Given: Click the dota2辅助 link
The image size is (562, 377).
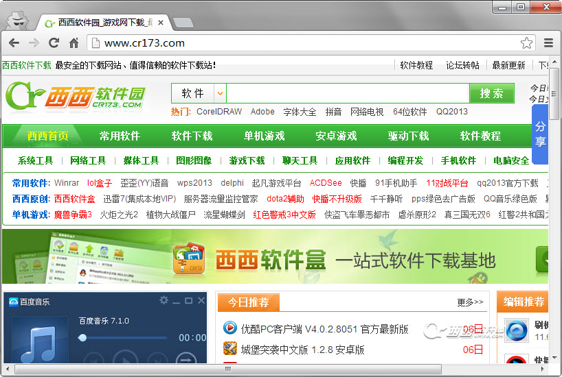Looking at the screenshot, I should point(285,199).
